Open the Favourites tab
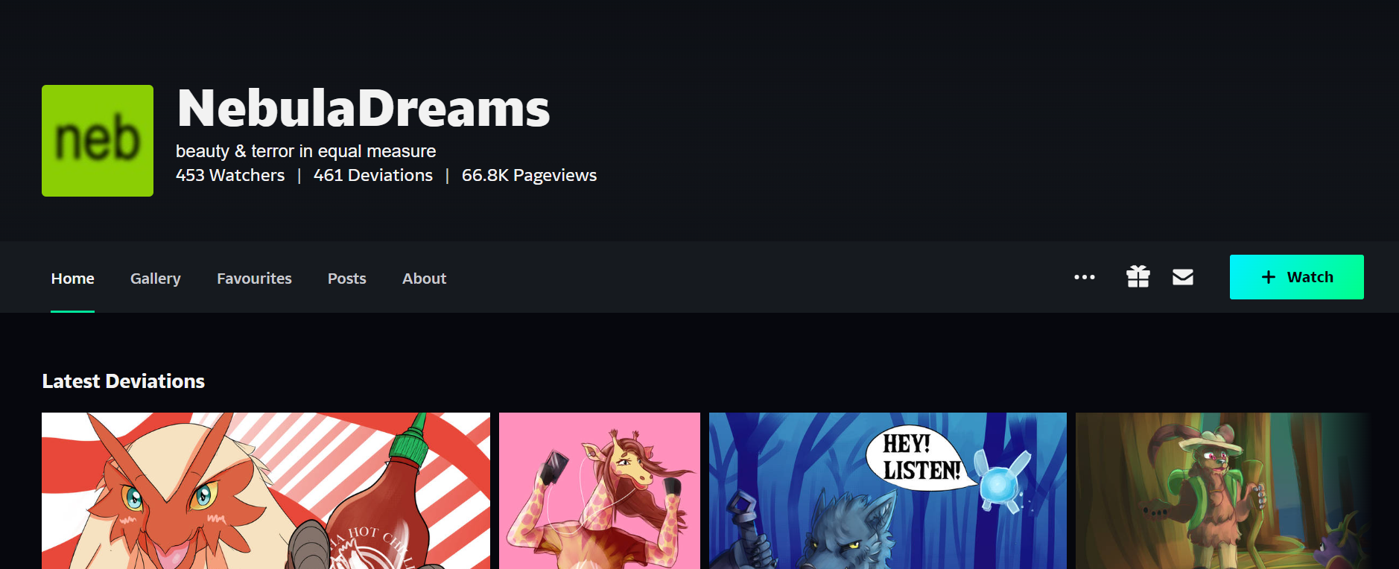1399x569 pixels. coord(254,279)
